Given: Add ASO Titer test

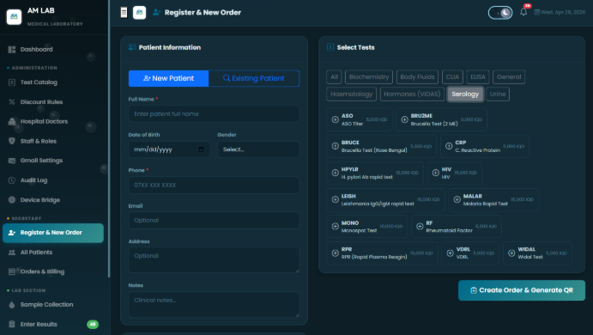Looking at the screenshot, I should click(360, 119).
